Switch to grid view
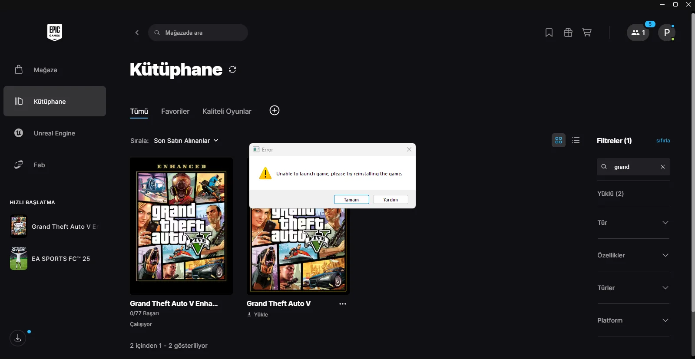 point(559,140)
